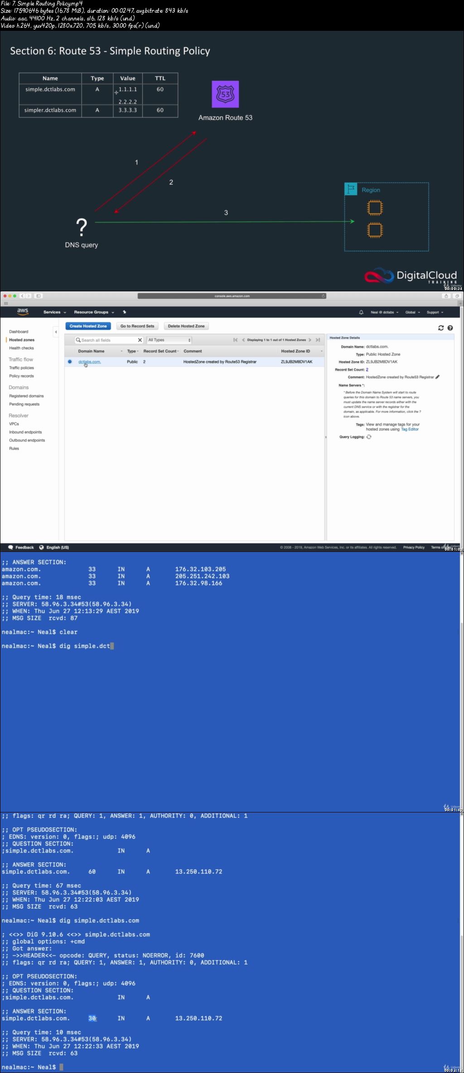Click simpler.dctlabs.com in the routing table
Image resolution: width=464 pixels, height=1073 pixels.
pos(50,110)
